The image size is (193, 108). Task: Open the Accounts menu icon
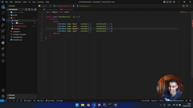pyautogui.click(x=3, y=90)
